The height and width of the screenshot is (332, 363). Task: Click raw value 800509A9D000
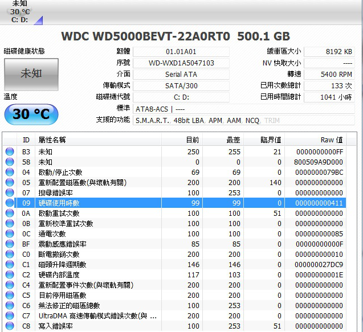[x=319, y=162]
